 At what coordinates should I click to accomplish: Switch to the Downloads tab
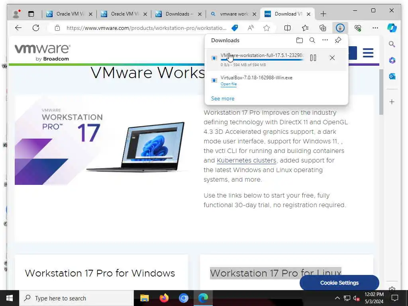click(178, 14)
